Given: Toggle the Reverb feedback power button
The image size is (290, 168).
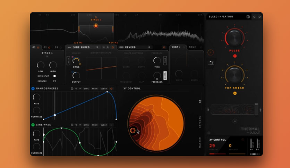Looking at the screenshot, I should tap(164, 47).
